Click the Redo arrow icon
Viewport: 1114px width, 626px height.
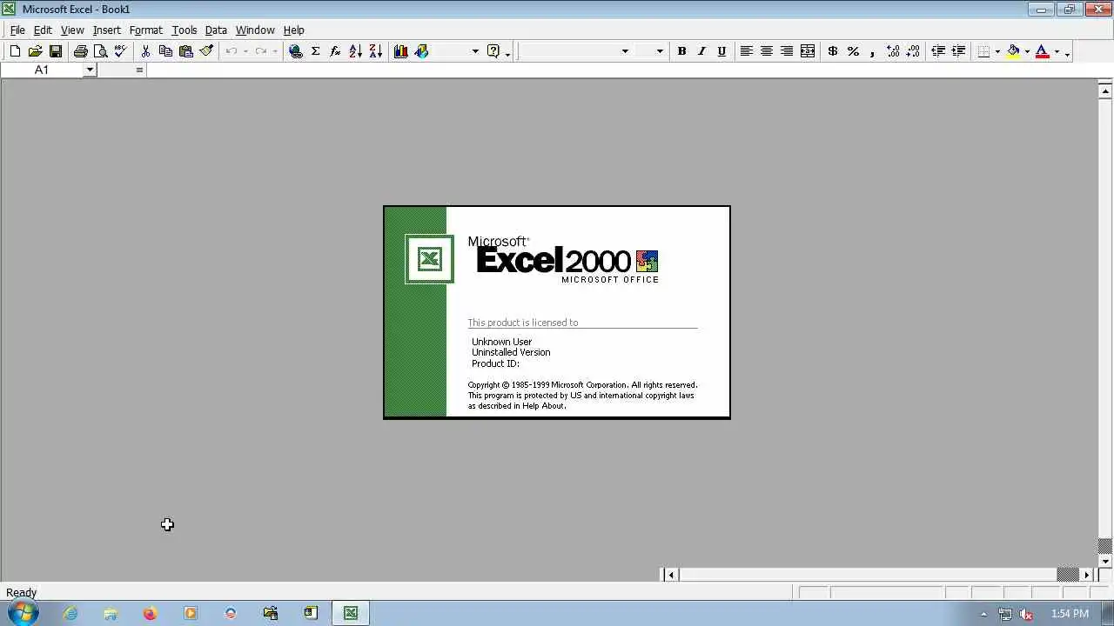point(260,51)
